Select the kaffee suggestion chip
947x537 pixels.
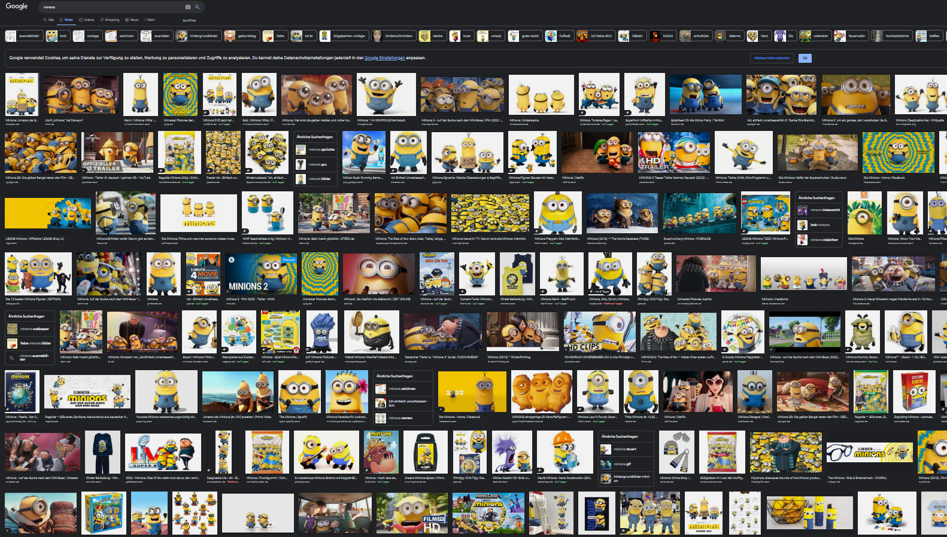pos(929,36)
